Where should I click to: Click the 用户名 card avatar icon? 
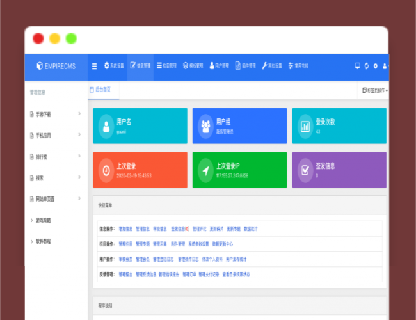click(x=106, y=125)
